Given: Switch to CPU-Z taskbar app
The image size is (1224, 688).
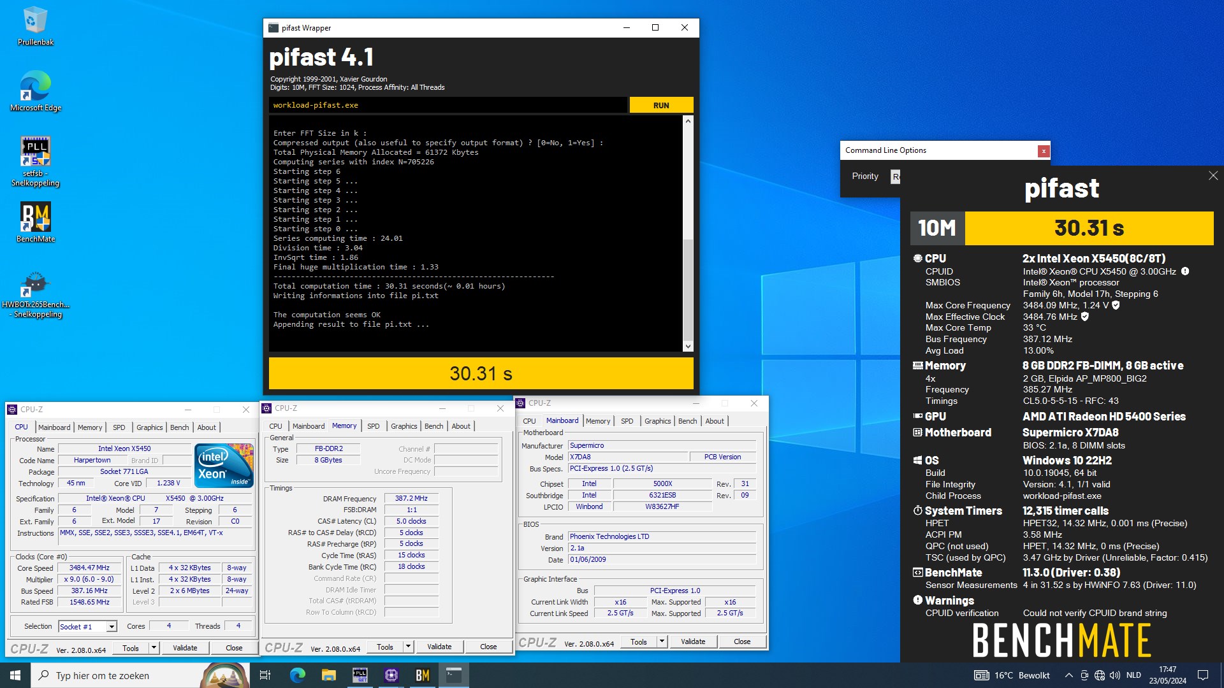Looking at the screenshot, I should pos(391,675).
